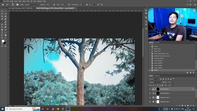This screenshot has width=197, height=111.
Task: Select the Clone Stamp tool
Action: click(x=6, y=22)
